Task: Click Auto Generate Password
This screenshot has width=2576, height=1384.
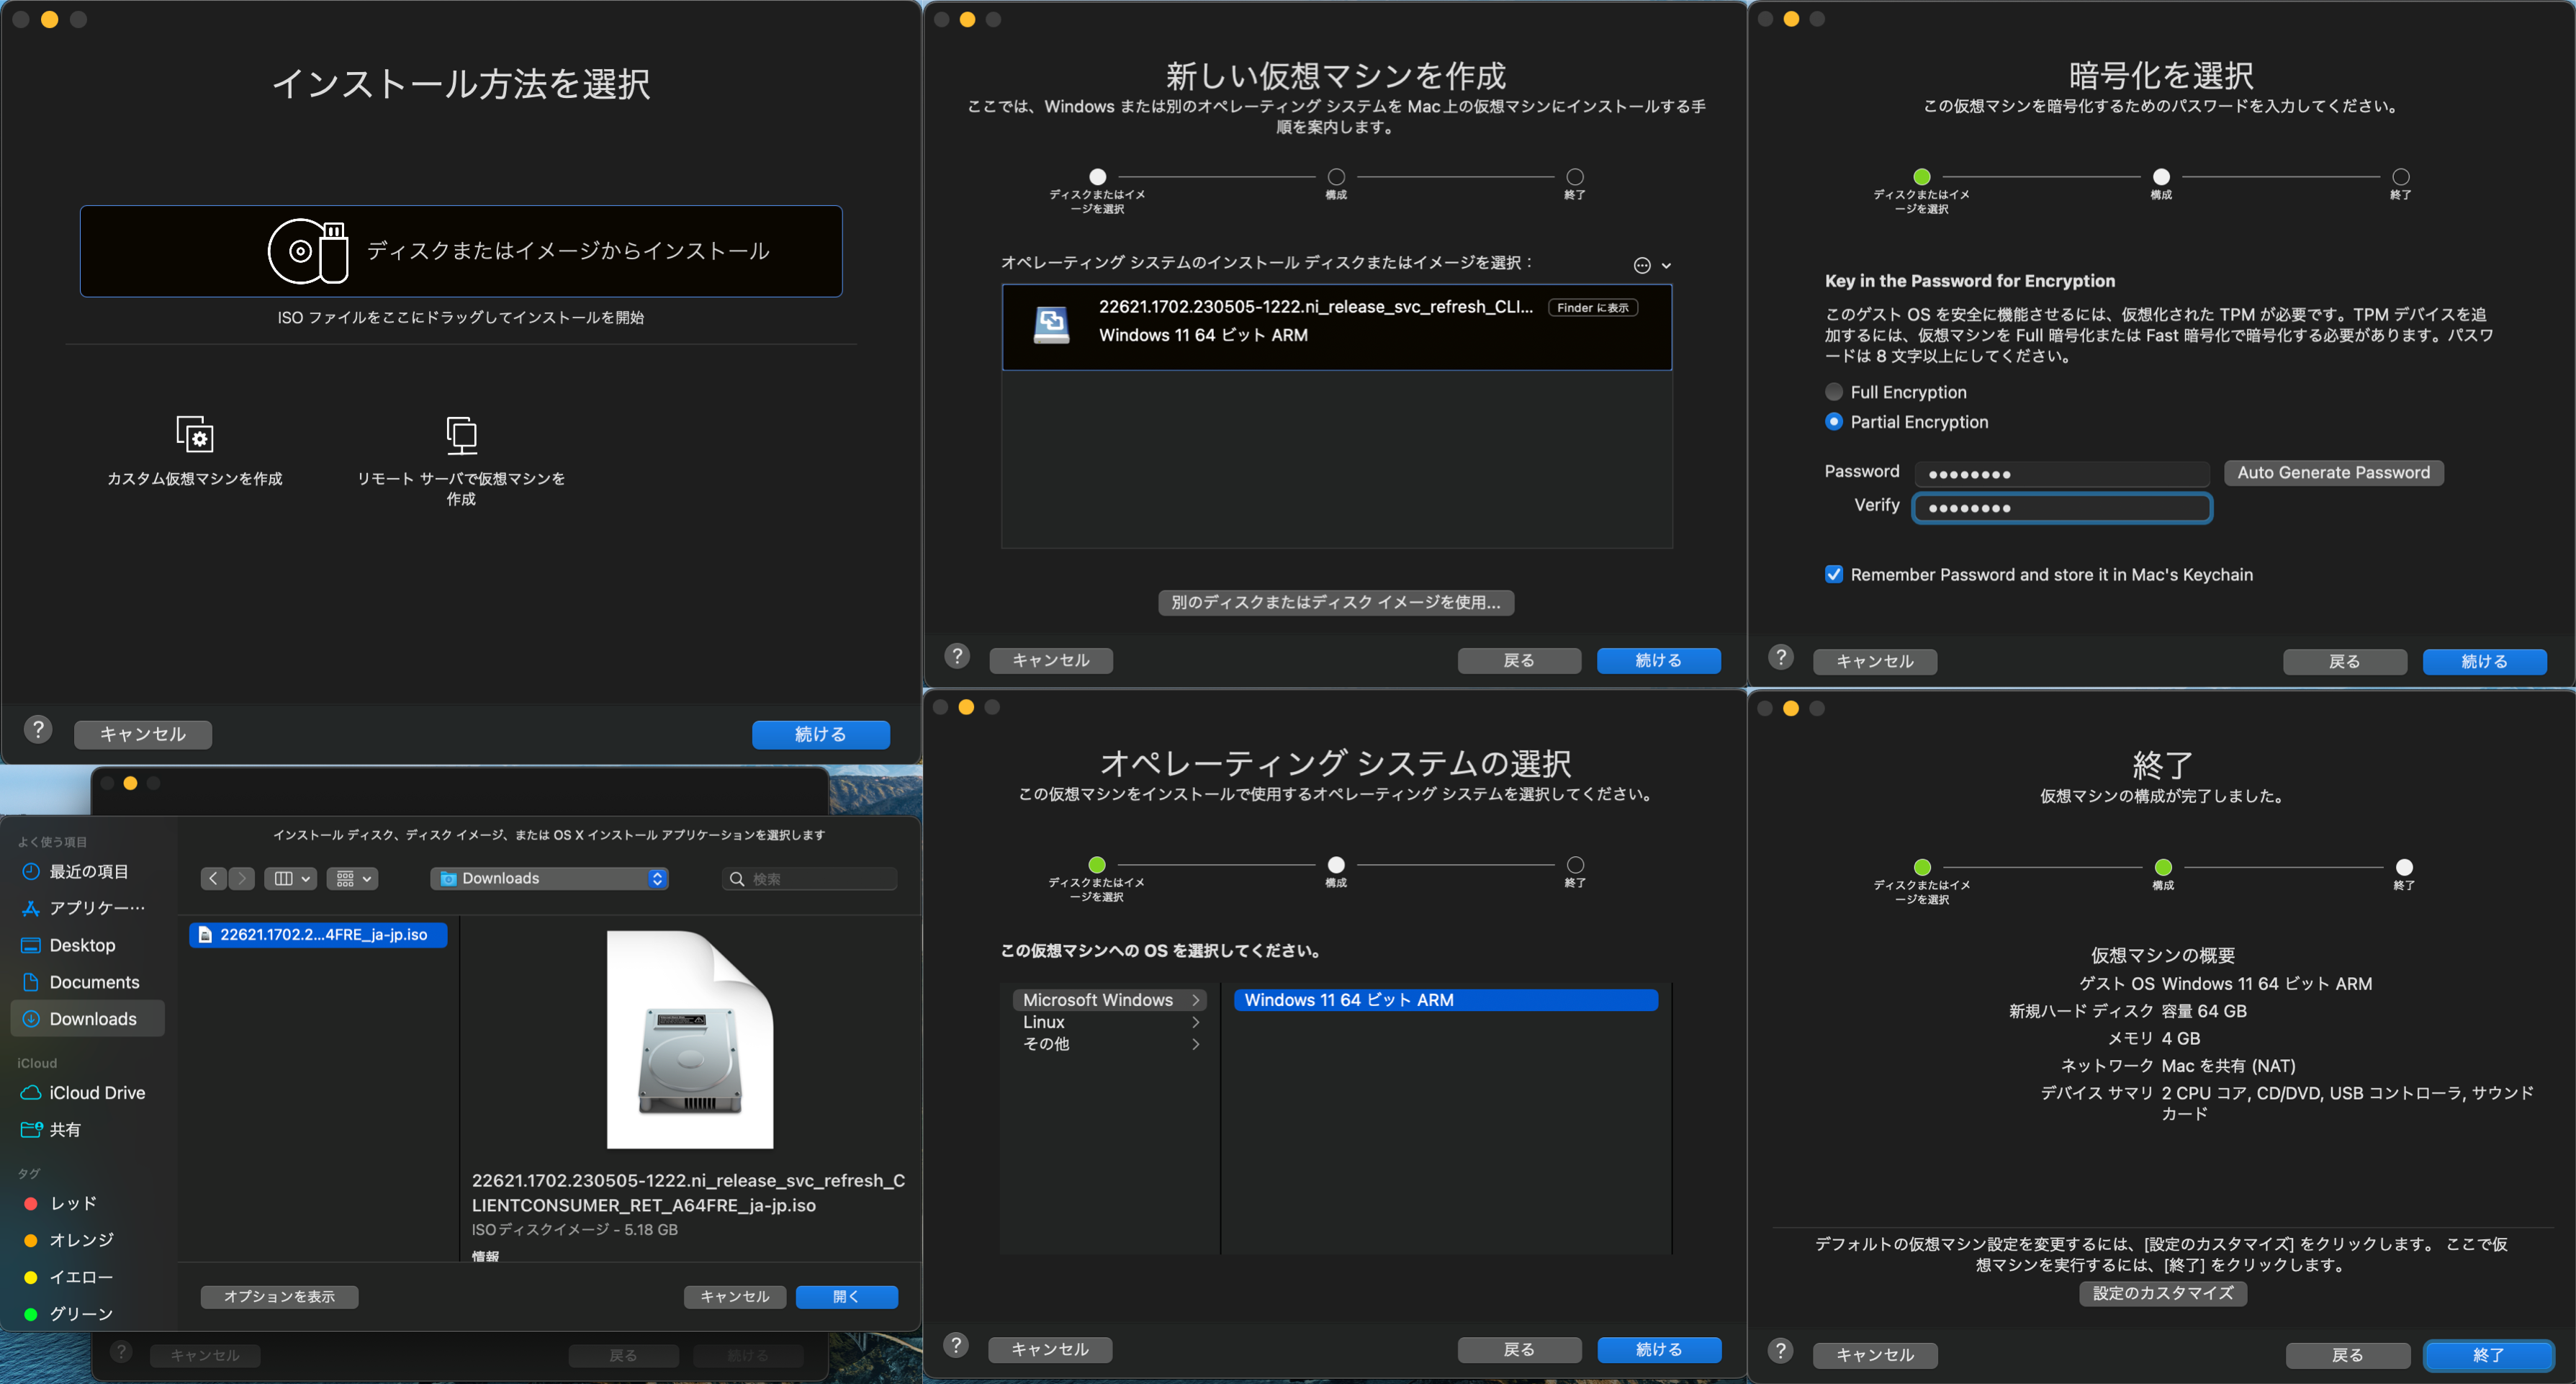Action: [x=2333, y=472]
